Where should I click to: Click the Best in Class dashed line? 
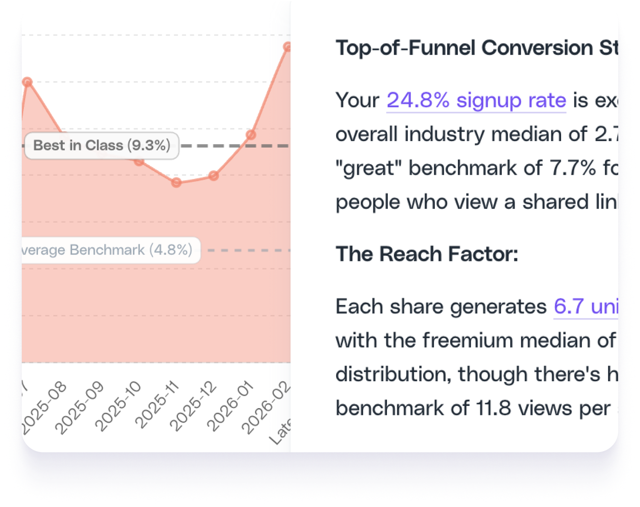point(235,146)
